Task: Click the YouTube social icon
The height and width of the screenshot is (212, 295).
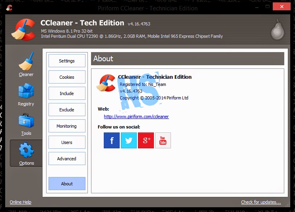Action: point(163,140)
